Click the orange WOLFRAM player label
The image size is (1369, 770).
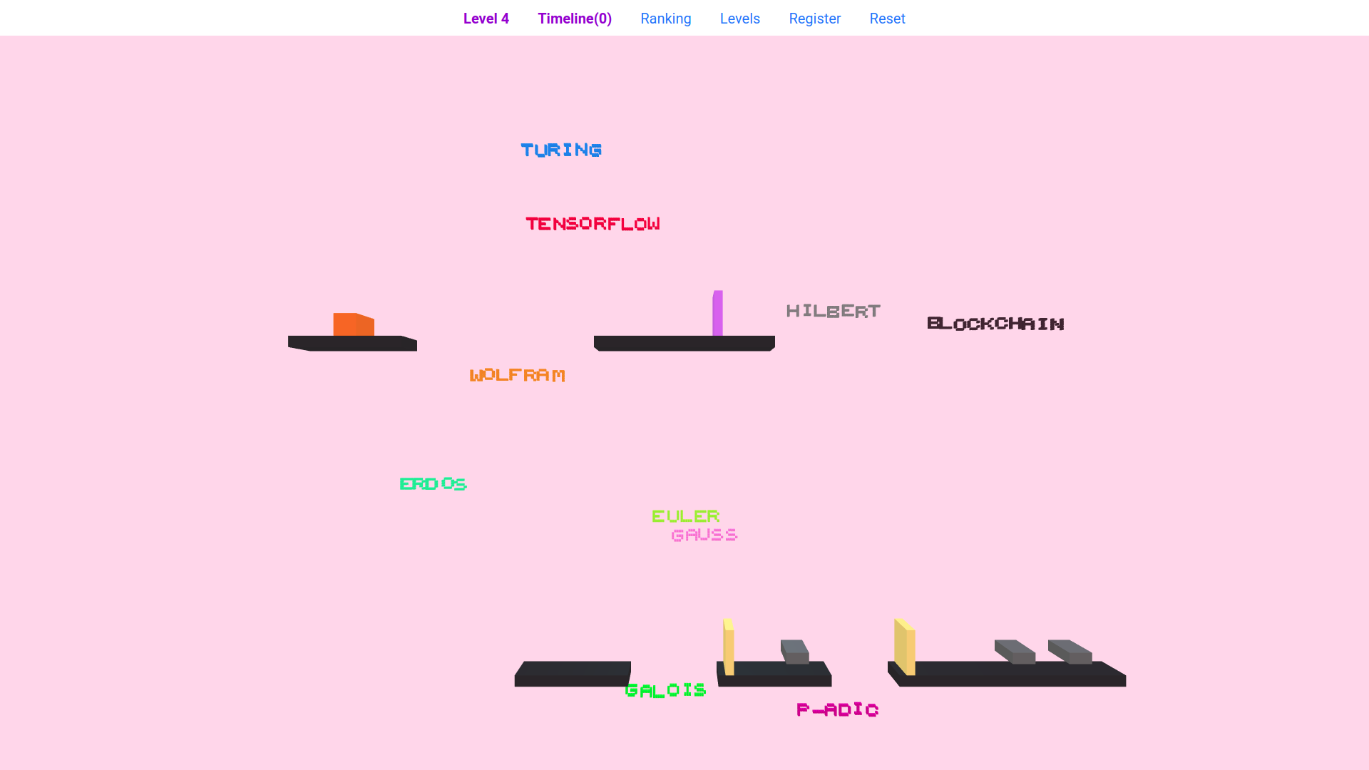pos(517,375)
